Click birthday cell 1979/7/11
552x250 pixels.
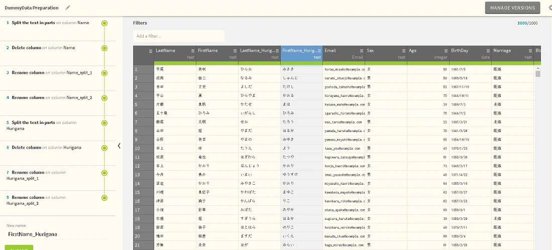click(470, 227)
